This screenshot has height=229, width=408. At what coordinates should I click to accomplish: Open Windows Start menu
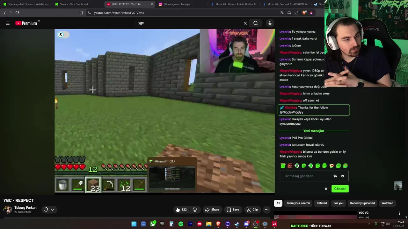click(x=134, y=224)
